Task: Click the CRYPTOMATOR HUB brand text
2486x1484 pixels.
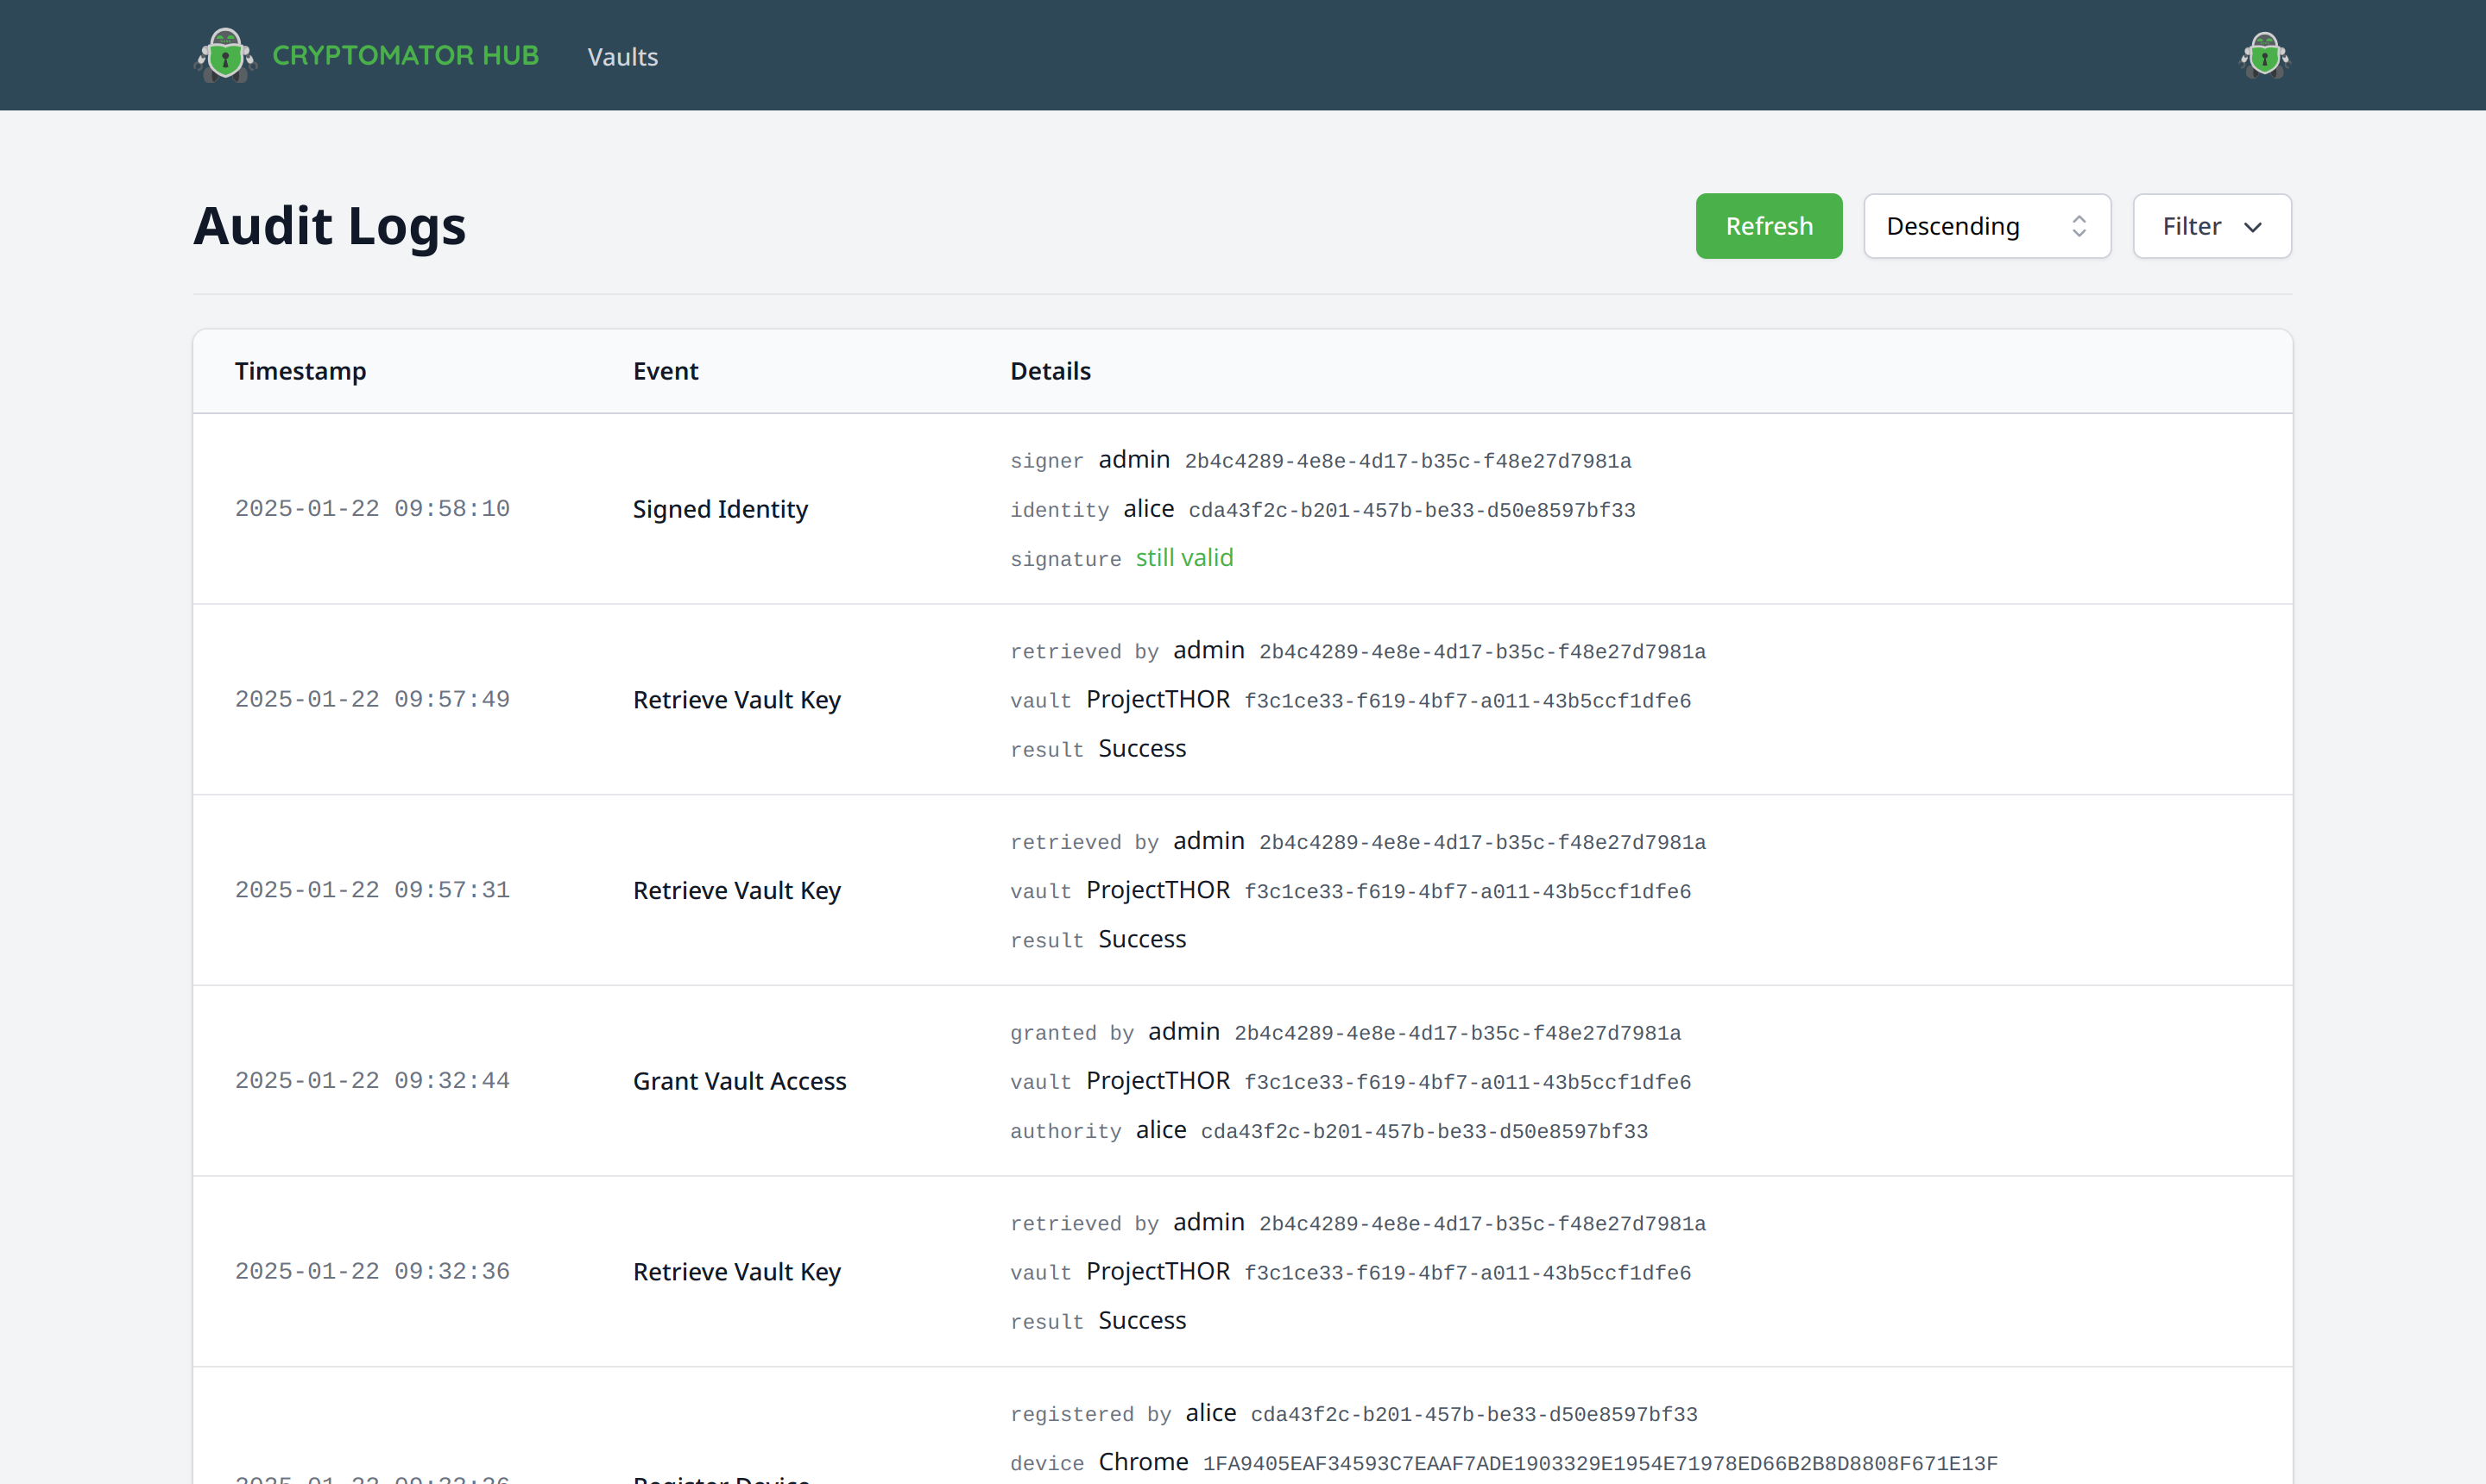Action: (x=405, y=55)
